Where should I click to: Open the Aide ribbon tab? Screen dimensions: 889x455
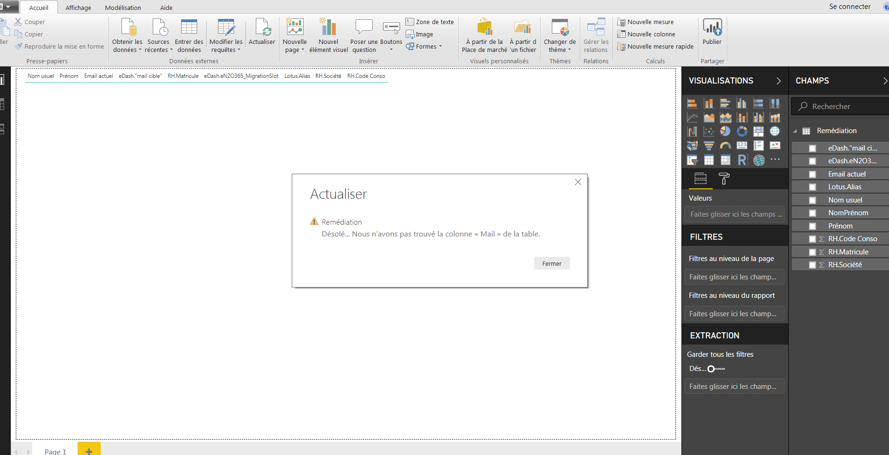coord(166,8)
